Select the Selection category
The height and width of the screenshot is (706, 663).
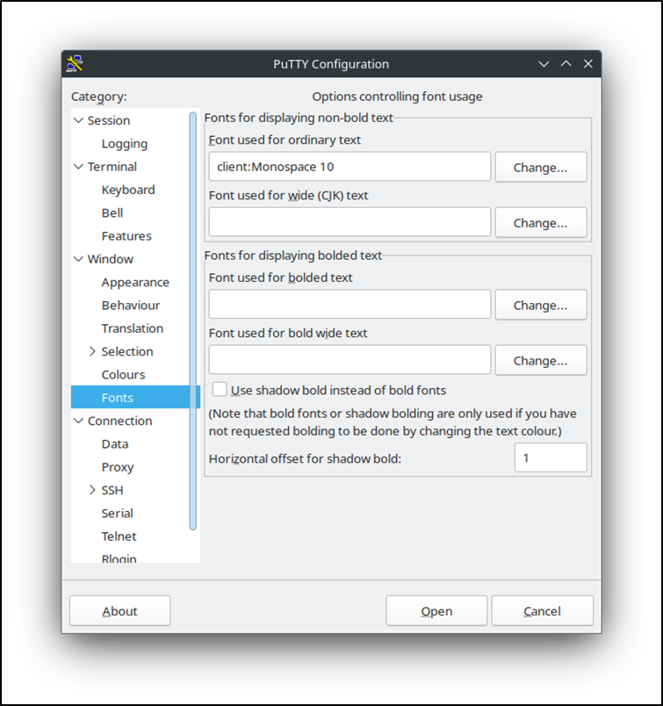click(x=127, y=351)
